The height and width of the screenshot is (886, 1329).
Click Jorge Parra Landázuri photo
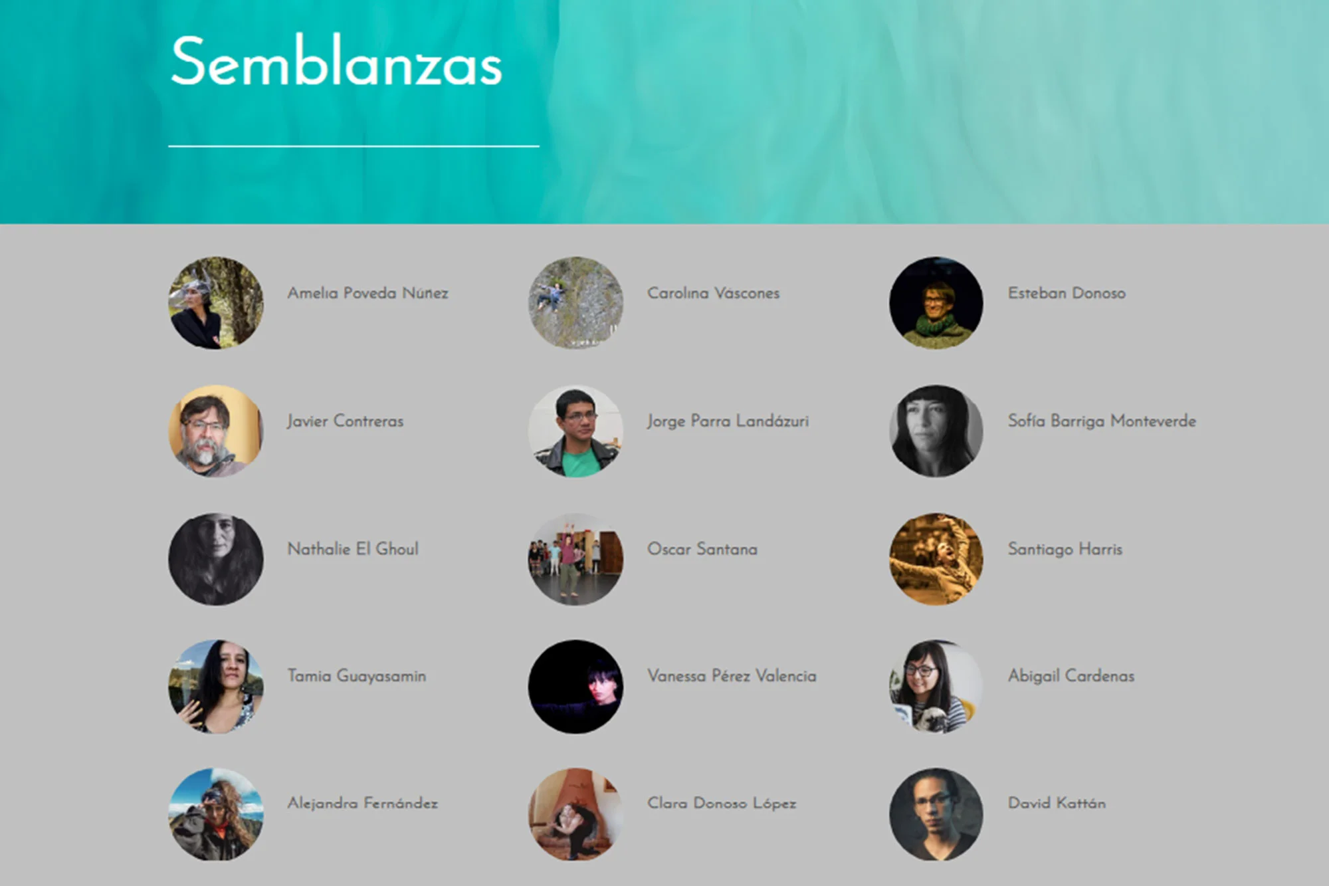coord(575,431)
